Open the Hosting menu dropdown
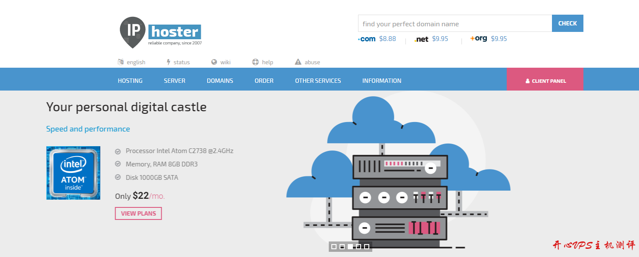 pos(130,81)
